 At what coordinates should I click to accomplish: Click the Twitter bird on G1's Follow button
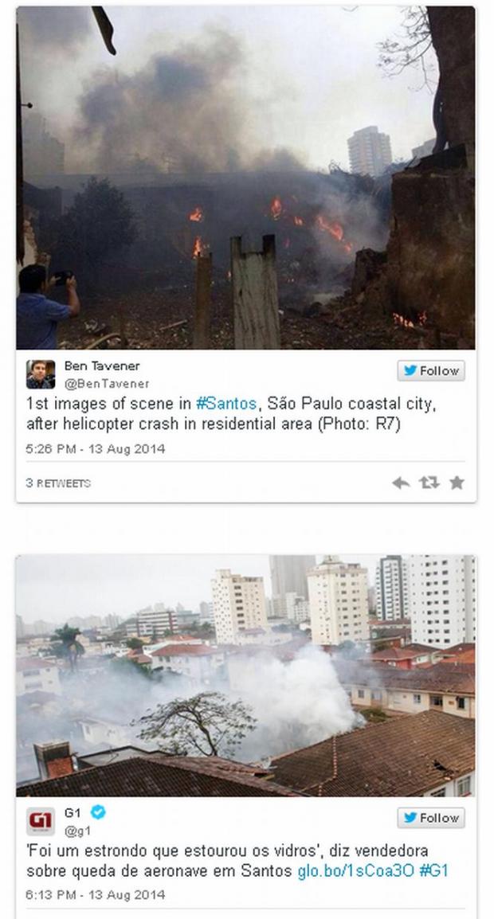[x=410, y=818]
